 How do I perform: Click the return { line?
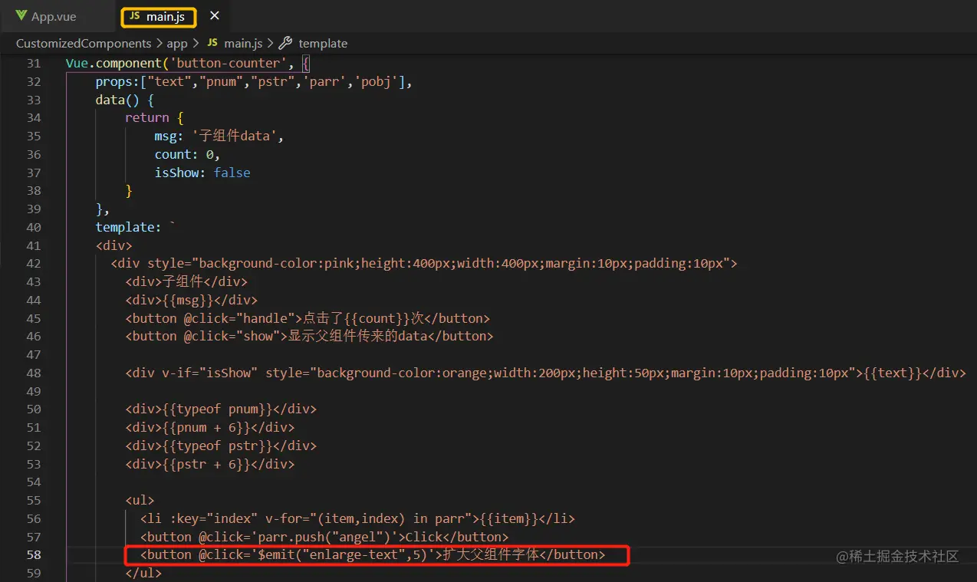pos(154,117)
